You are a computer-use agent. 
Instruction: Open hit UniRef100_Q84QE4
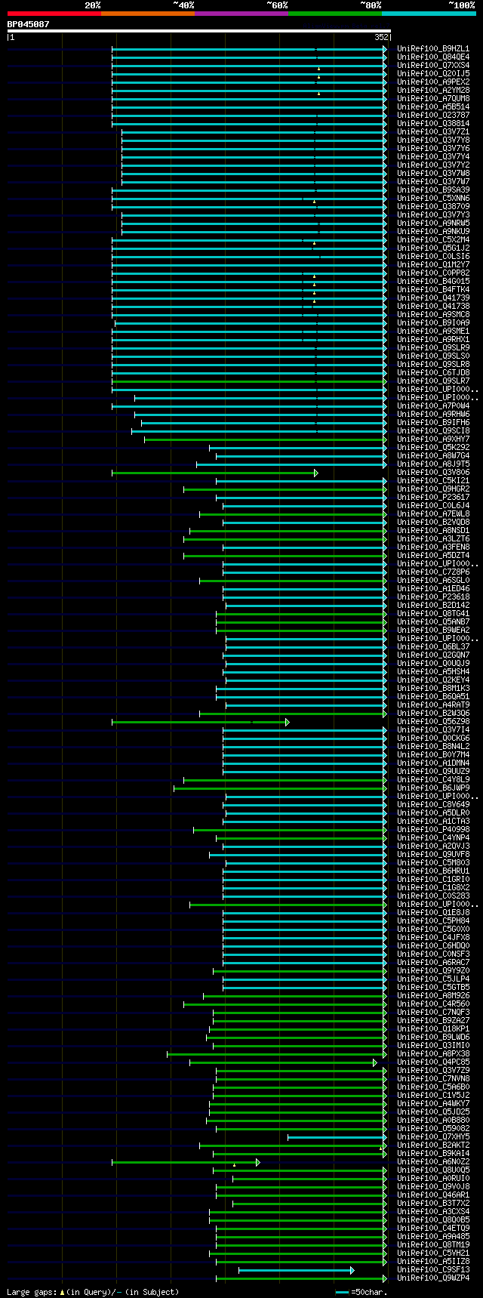click(433, 57)
